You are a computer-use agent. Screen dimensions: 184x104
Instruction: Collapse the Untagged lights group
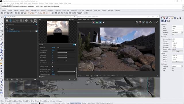(6, 29)
